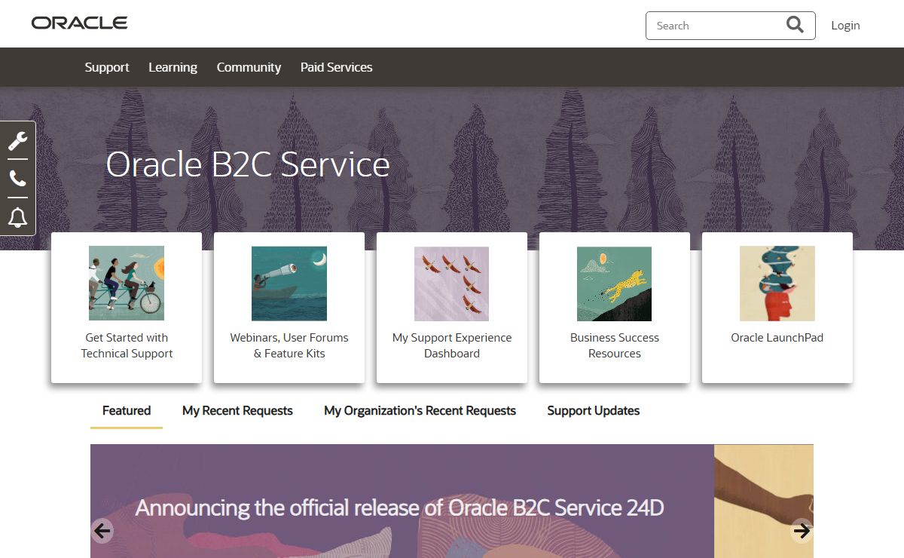
Task: Switch to My Recent Requests tab
Action: pos(237,411)
